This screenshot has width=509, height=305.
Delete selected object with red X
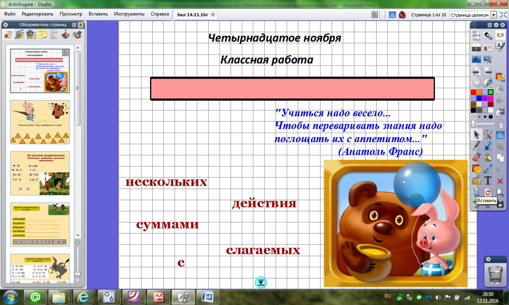tap(500, 181)
